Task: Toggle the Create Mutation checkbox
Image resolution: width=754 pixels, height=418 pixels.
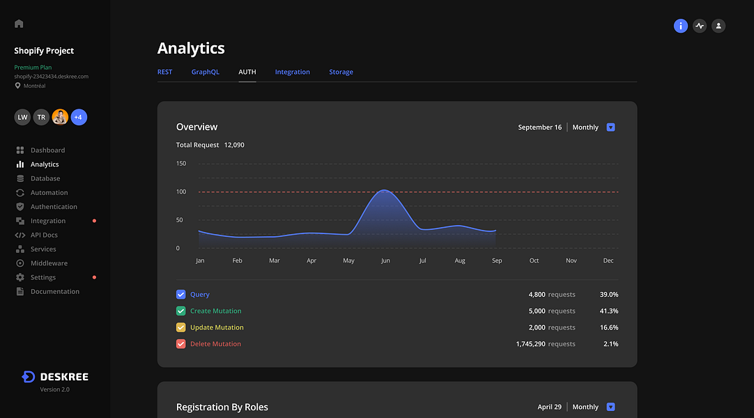Action: point(181,311)
